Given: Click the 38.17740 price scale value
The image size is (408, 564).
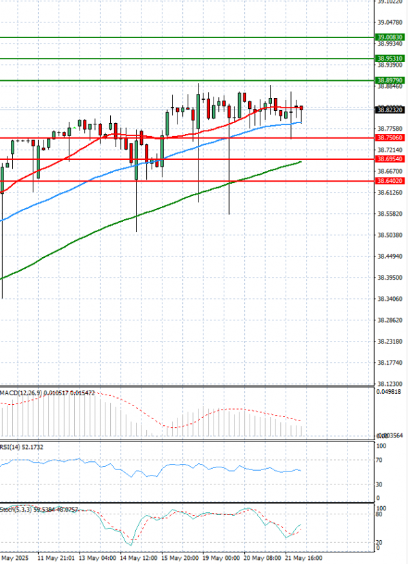Looking at the screenshot, I should click(x=390, y=363).
